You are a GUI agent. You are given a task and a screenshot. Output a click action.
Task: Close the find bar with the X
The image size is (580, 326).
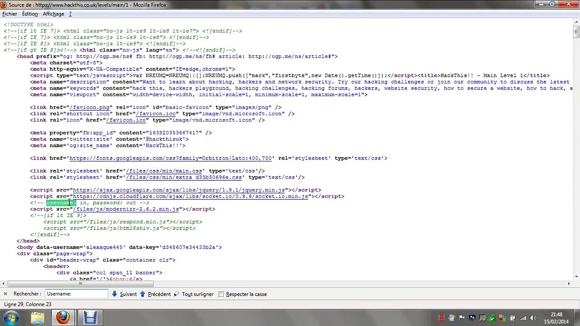(x=5, y=294)
